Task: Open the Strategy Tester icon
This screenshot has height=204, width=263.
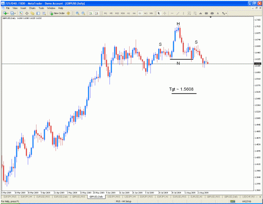Action: [44, 13]
